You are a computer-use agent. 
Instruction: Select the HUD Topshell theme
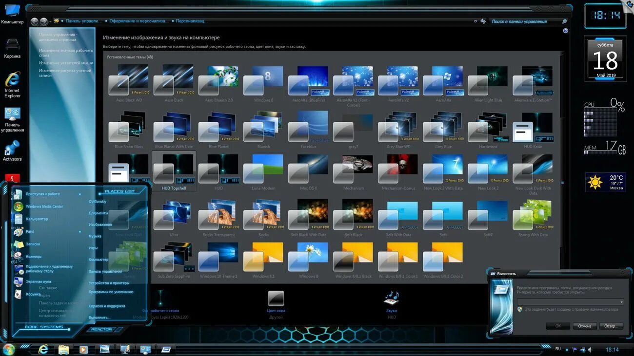(174, 171)
